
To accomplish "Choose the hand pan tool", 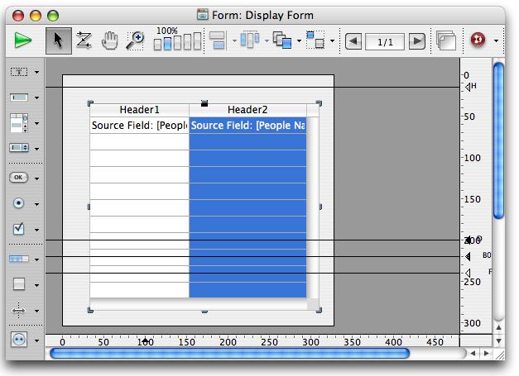I will (x=109, y=40).
